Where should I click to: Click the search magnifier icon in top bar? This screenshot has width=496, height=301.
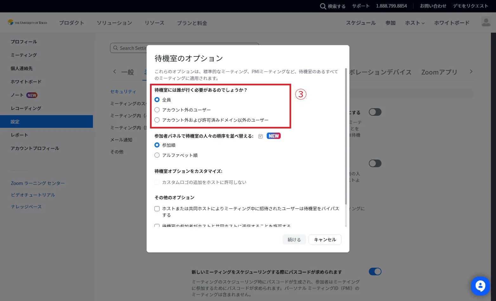click(x=323, y=6)
